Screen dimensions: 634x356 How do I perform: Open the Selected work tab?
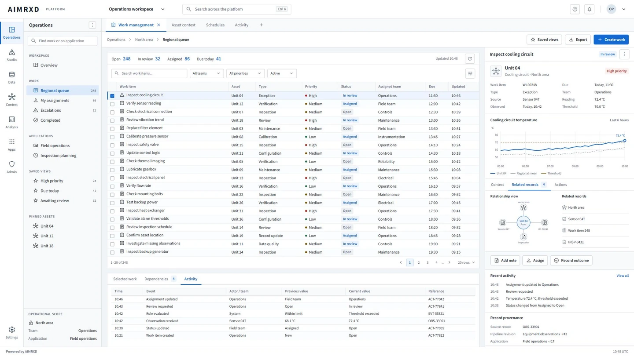[x=125, y=279]
